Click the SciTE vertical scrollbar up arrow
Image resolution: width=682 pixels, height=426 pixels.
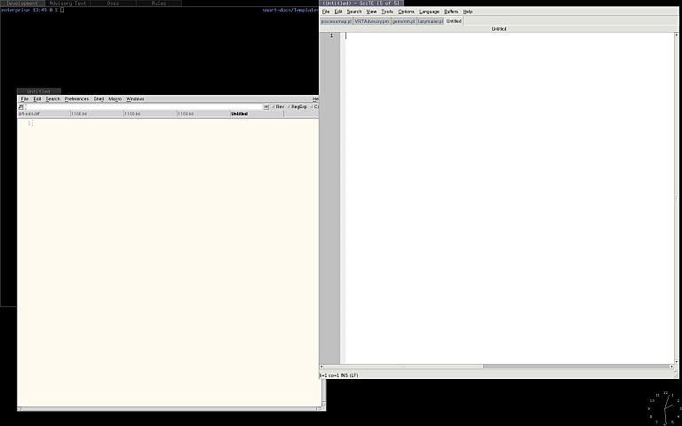(x=677, y=35)
